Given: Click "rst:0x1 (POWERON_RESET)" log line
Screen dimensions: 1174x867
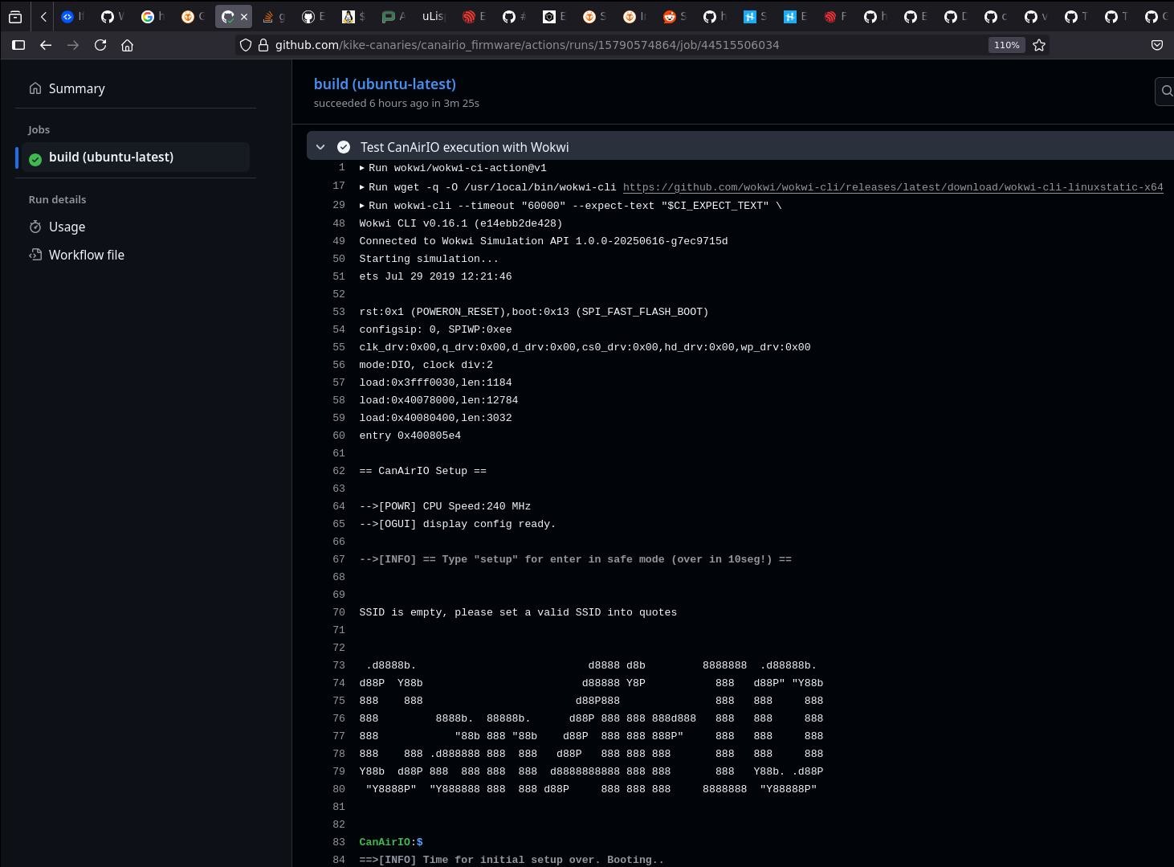Looking at the screenshot, I should pos(534,312).
